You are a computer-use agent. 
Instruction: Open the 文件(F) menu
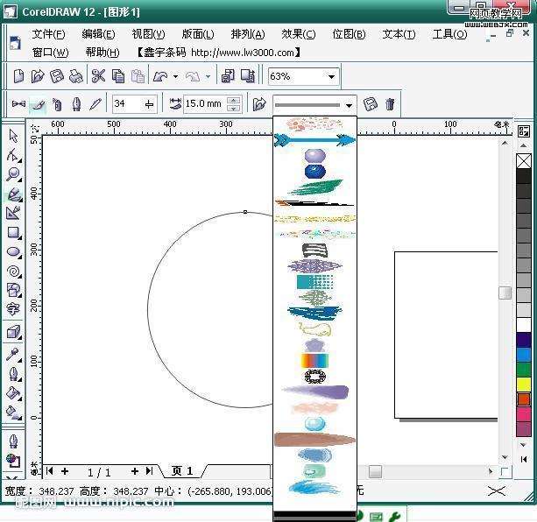pyautogui.click(x=48, y=34)
